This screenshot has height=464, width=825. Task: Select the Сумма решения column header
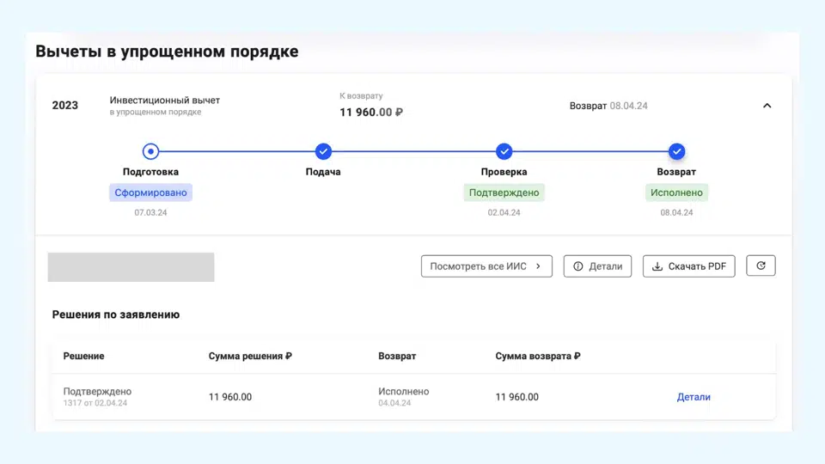click(250, 356)
